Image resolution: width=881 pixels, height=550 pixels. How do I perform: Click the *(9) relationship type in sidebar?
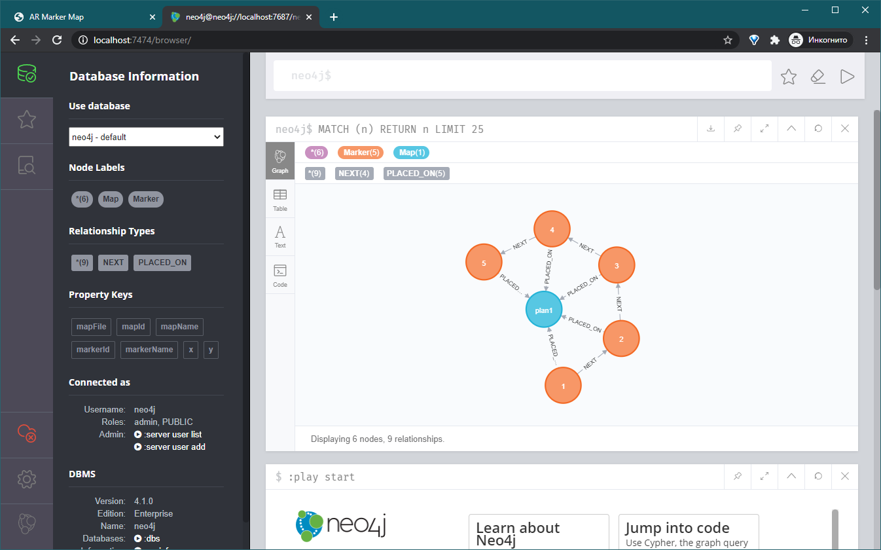[x=82, y=263]
